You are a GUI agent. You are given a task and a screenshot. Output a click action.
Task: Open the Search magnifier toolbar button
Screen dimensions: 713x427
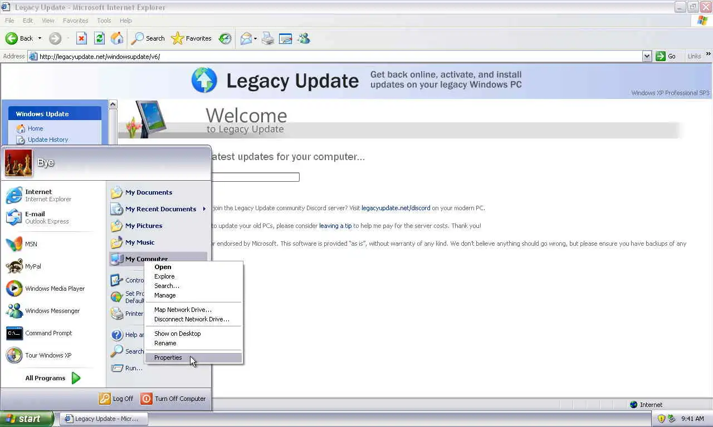(x=148, y=38)
